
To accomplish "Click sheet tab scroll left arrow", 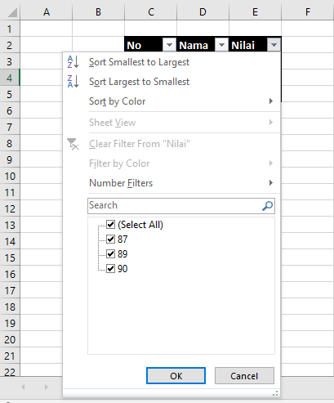I will [23, 387].
